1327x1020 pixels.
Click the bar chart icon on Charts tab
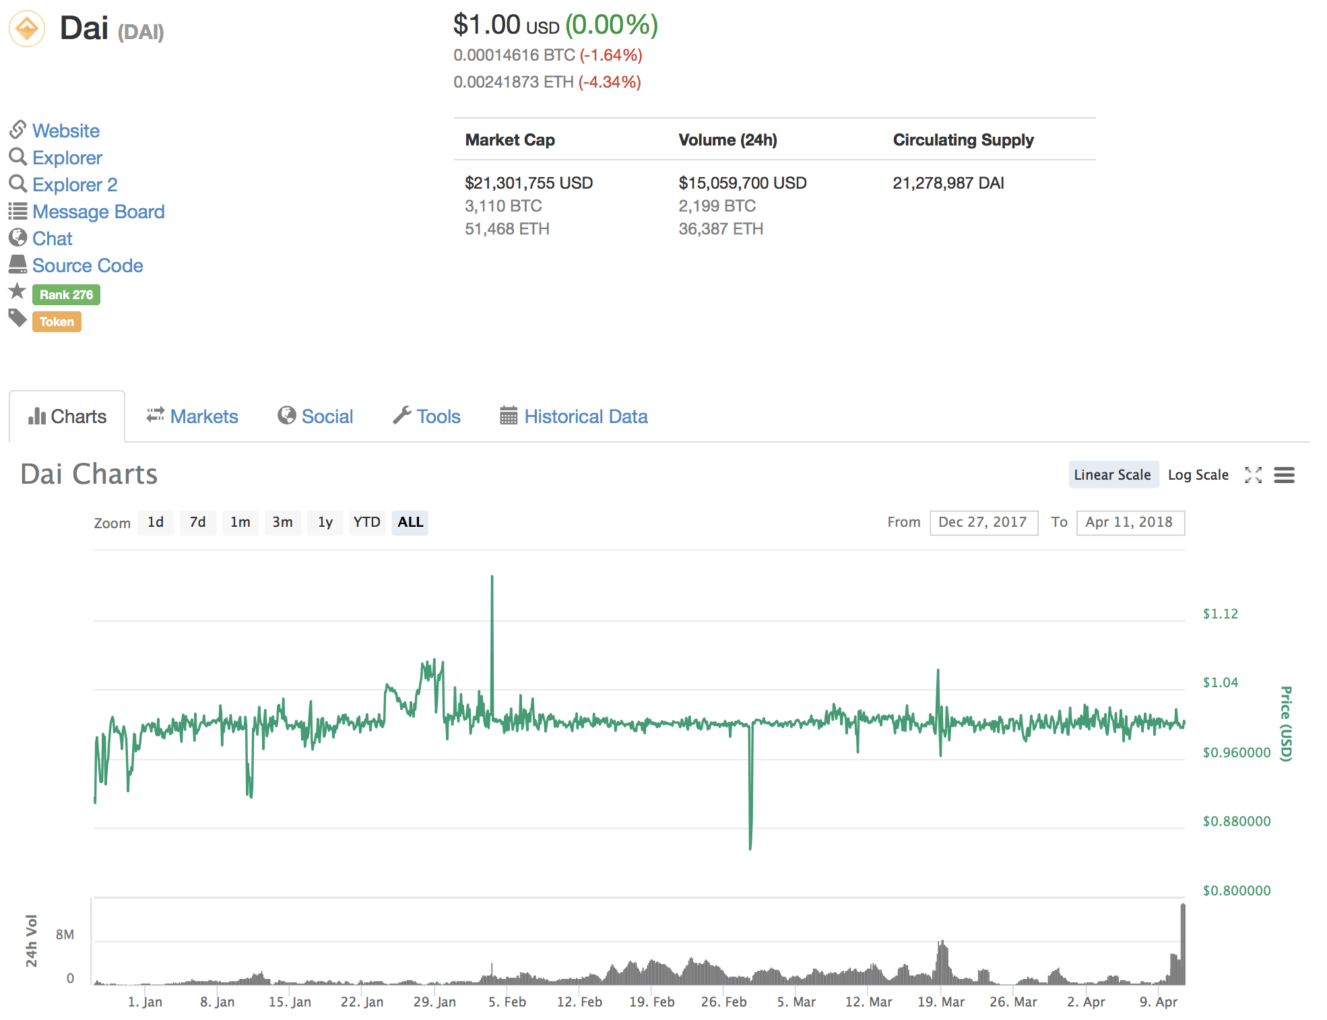coord(37,416)
